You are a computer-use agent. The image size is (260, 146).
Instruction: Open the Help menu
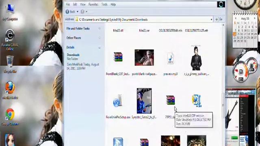[113, 4]
